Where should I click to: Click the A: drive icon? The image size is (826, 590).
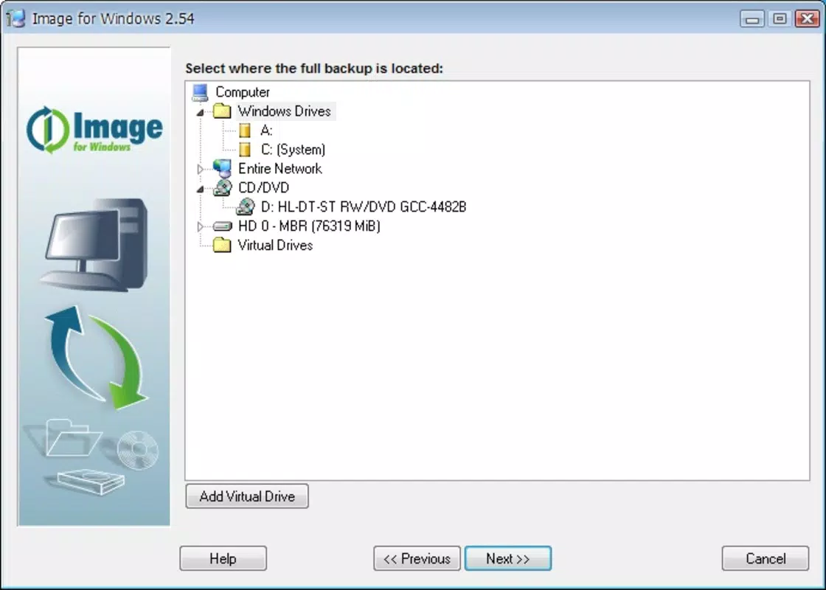coord(244,131)
